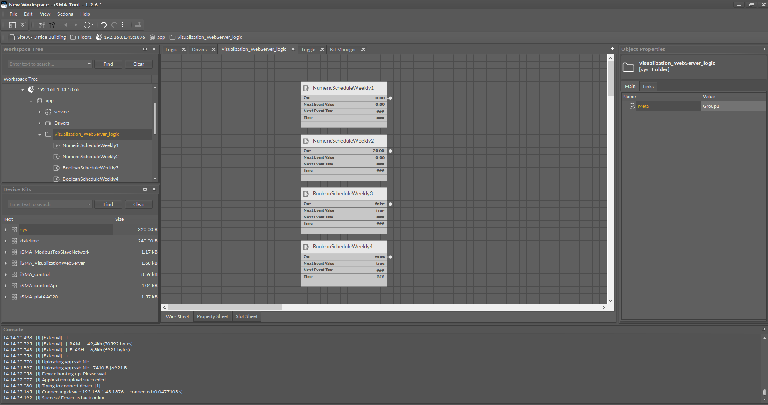Screen dimensions: 768x405
Task: Click the save workspace floppy icon
Action: [x=23, y=25]
